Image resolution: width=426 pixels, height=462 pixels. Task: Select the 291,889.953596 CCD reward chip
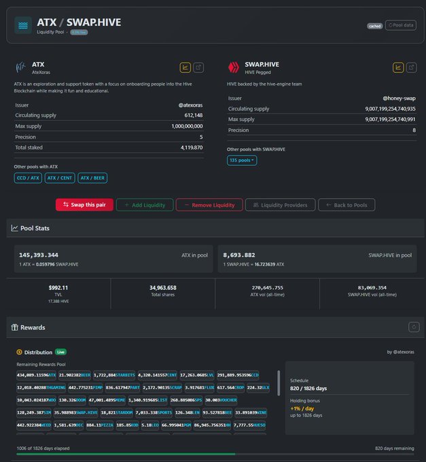click(x=238, y=375)
